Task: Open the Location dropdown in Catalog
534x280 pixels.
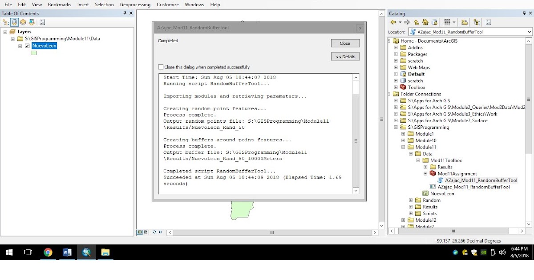Action: (x=530, y=32)
